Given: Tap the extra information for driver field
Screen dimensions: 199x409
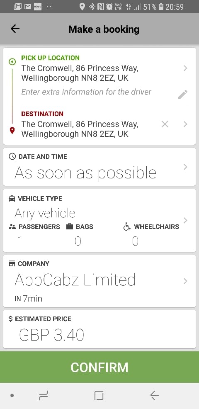Looking at the screenshot, I should [x=86, y=92].
